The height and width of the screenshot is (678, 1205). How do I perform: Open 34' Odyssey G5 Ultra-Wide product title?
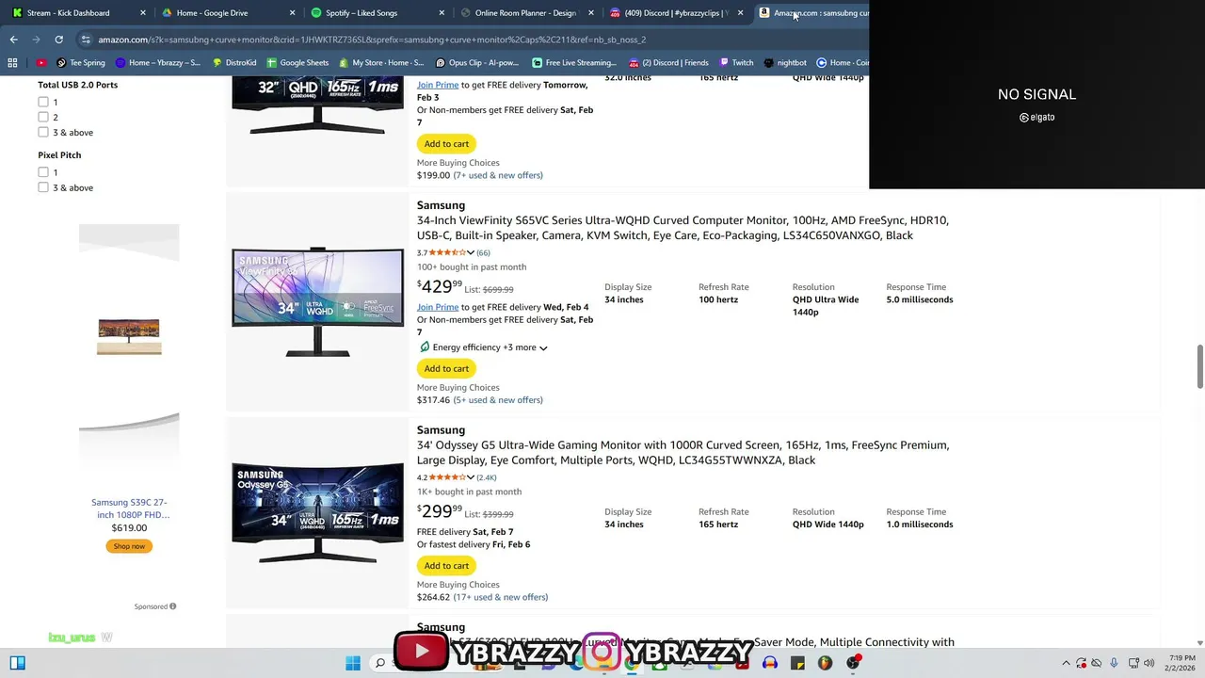point(683,453)
